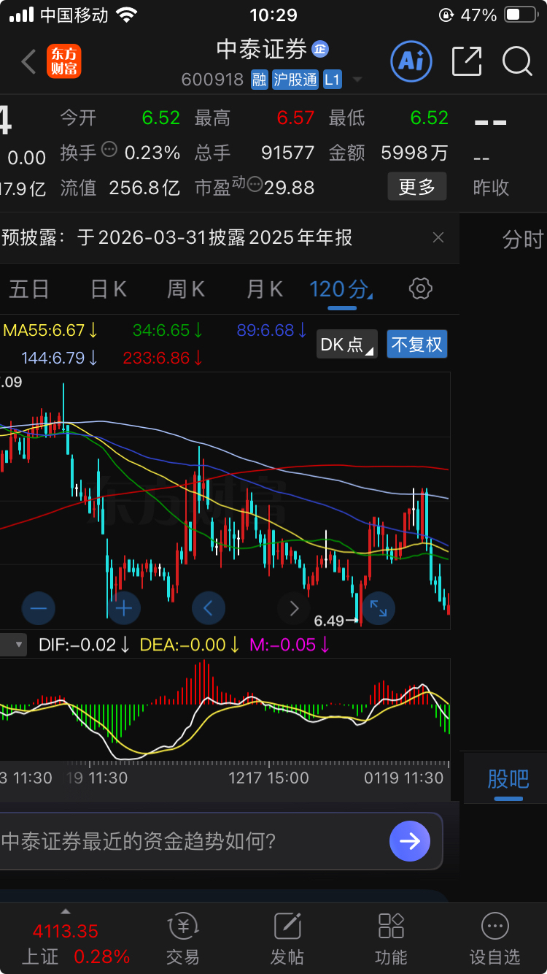Tap the stock code 600918
This screenshot has width=547, height=974.
tap(212, 80)
